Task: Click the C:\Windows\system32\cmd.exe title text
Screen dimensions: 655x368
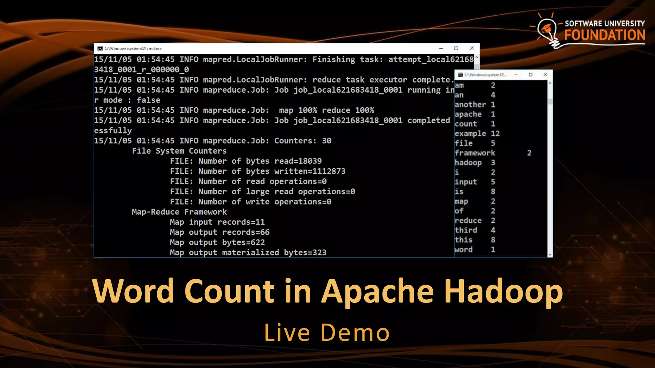Action: (133, 49)
